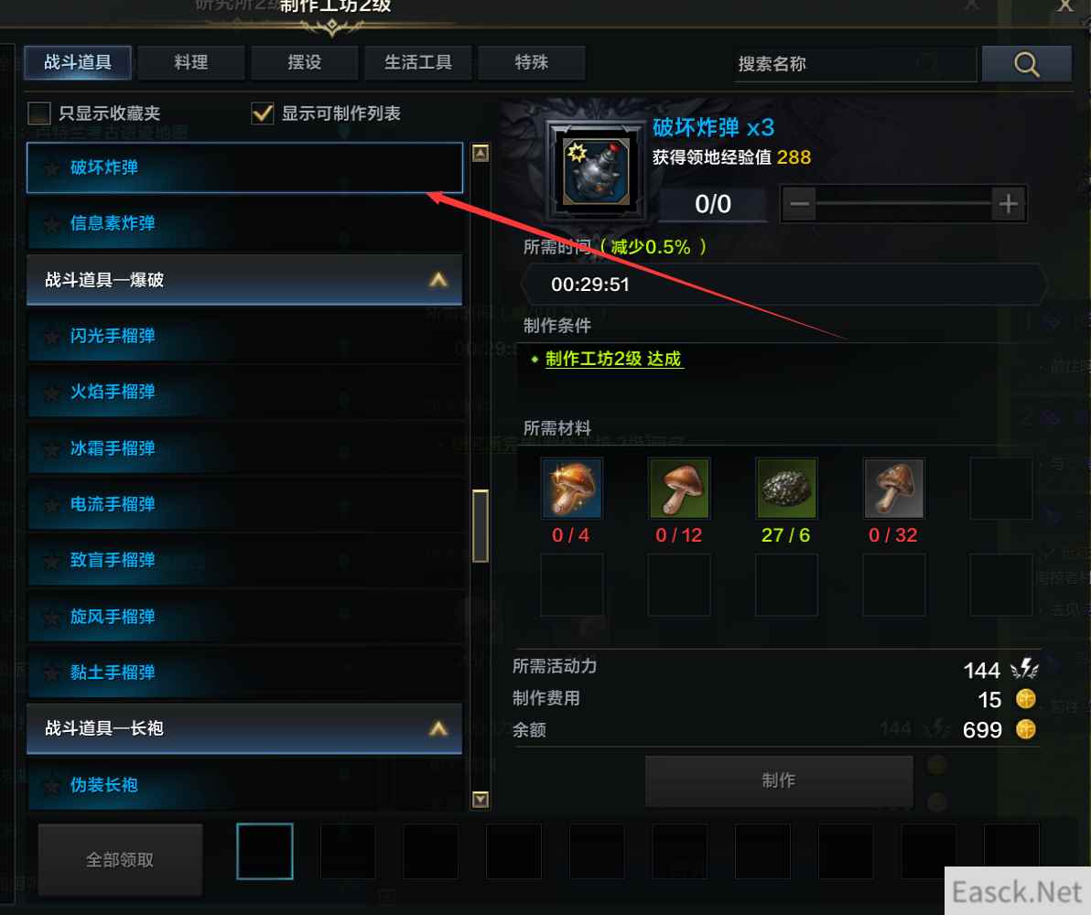Focus the 搜索名称 search field
The height and width of the screenshot is (915, 1091).
(855, 64)
